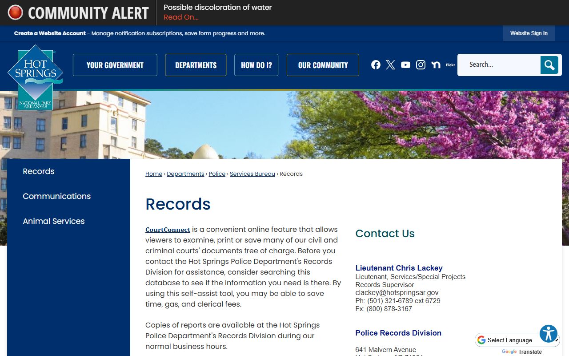Click Read On in community alert
569x356 pixels.
(181, 17)
